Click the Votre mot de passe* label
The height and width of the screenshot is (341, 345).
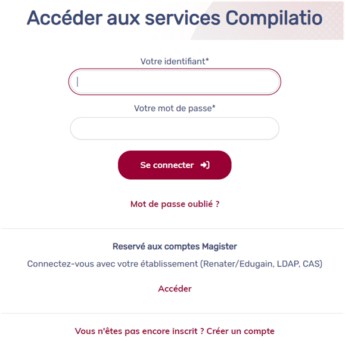click(x=175, y=108)
